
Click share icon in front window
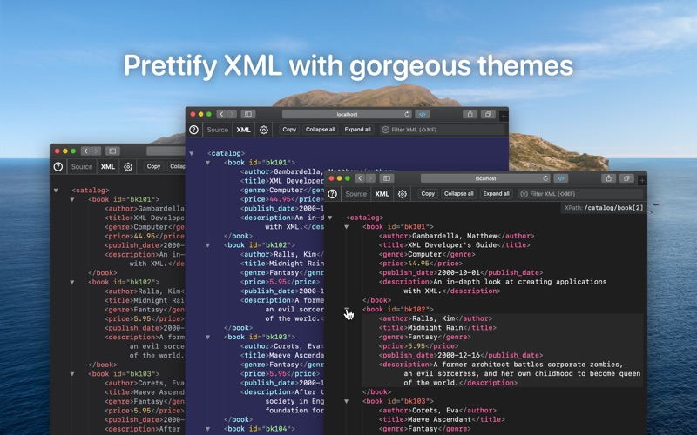608,178
